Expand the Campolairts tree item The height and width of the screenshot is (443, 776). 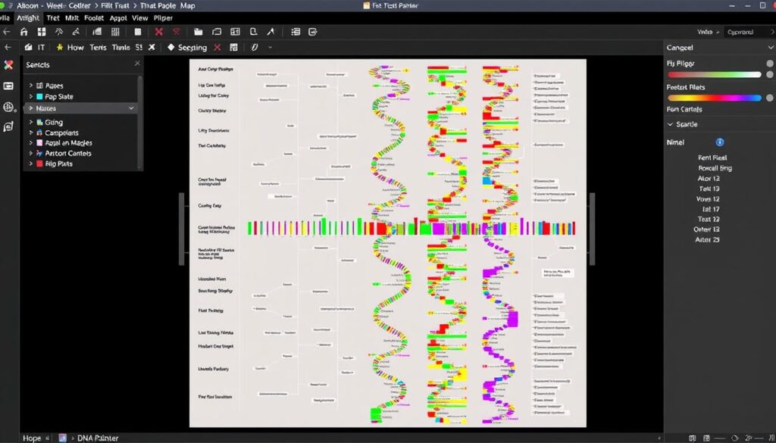tap(31, 133)
